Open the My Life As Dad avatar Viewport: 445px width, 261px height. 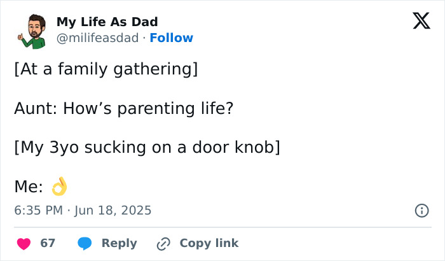[x=31, y=31]
